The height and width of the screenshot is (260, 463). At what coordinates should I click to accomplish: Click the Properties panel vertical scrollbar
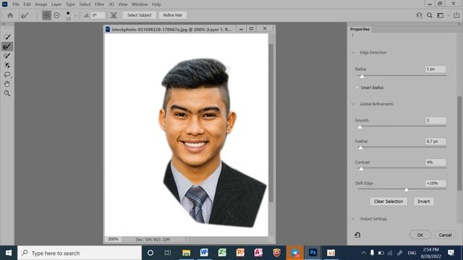[x=459, y=143]
